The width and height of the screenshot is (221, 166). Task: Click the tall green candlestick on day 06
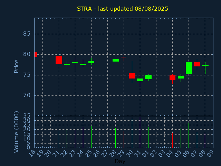[189, 68]
